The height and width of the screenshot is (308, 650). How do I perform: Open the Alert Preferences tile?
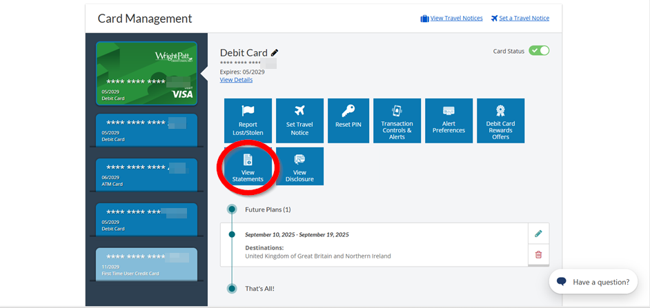coord(449,121)
